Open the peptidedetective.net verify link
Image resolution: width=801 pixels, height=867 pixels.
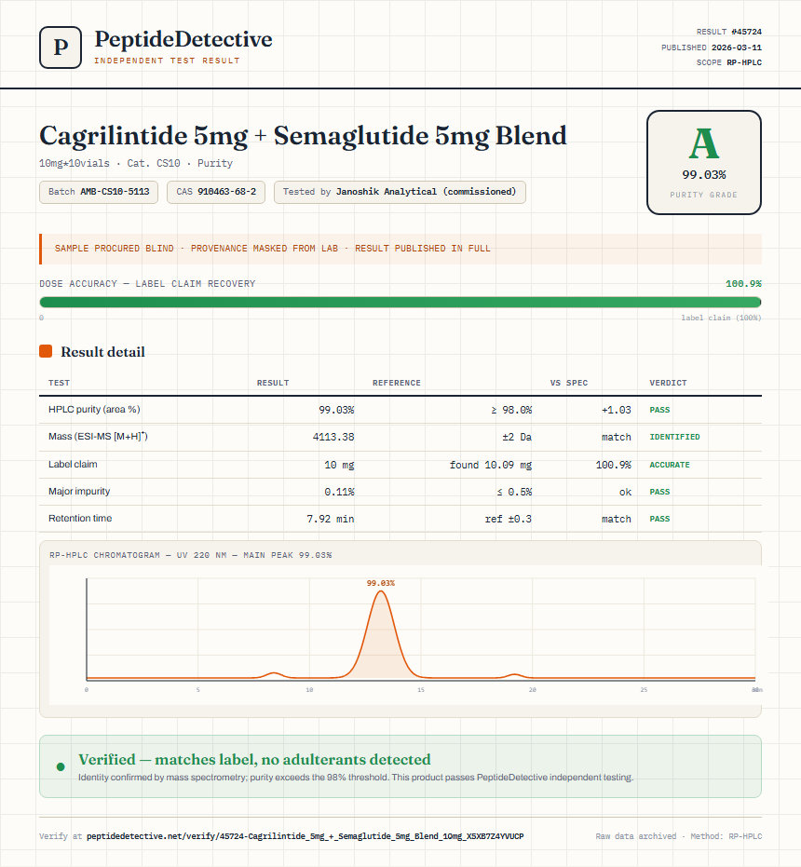[305, 836]
